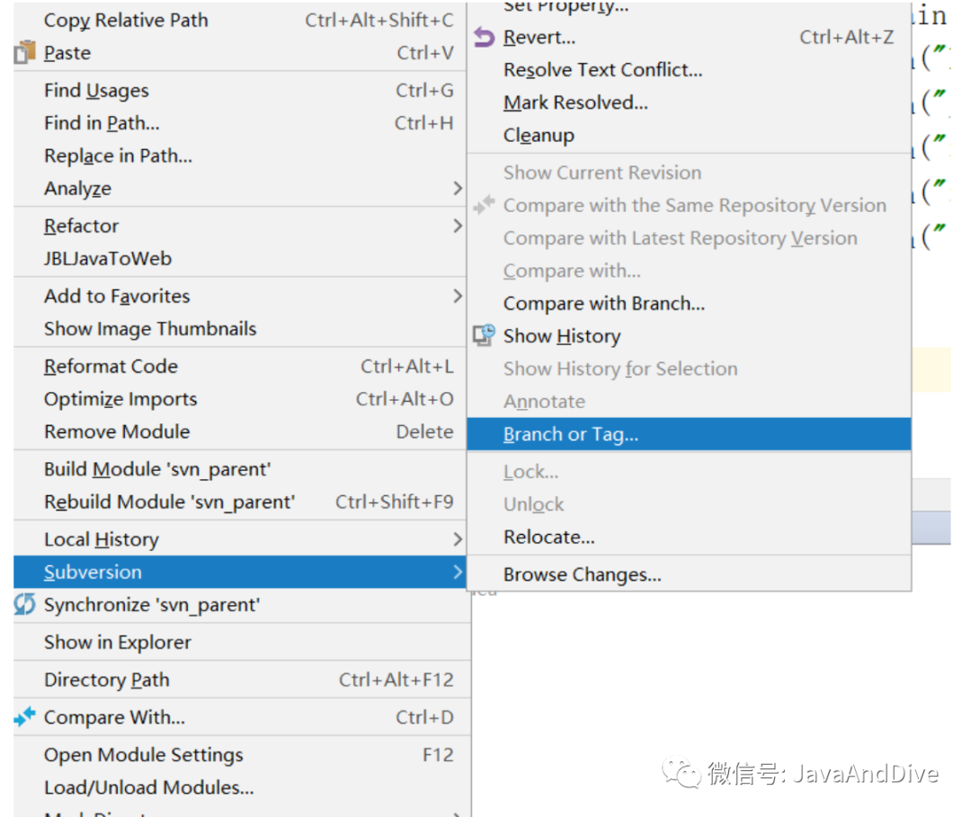Click the Show History clock icon
This screenshot has width=971, height=817.
point(485,336)
